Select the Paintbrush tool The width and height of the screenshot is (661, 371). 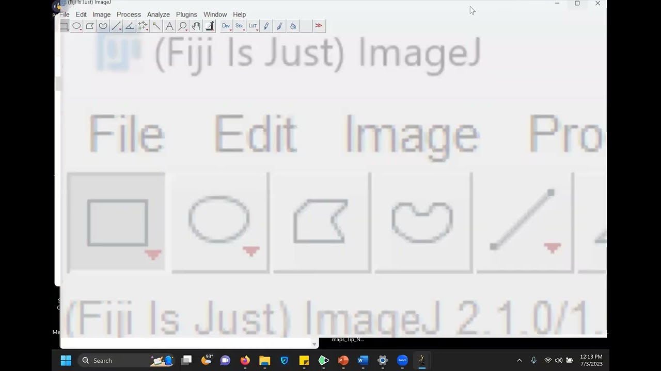pos(279,26)
